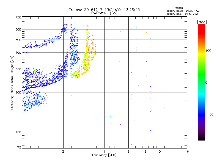Click the 'Stationary phase Virtual Height [km]' axis title

(x=12, y=82)
